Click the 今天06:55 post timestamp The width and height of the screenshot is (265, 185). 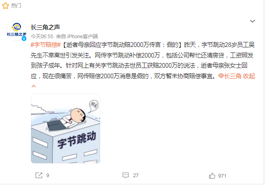pyautogui.click(x=42, y=36)
